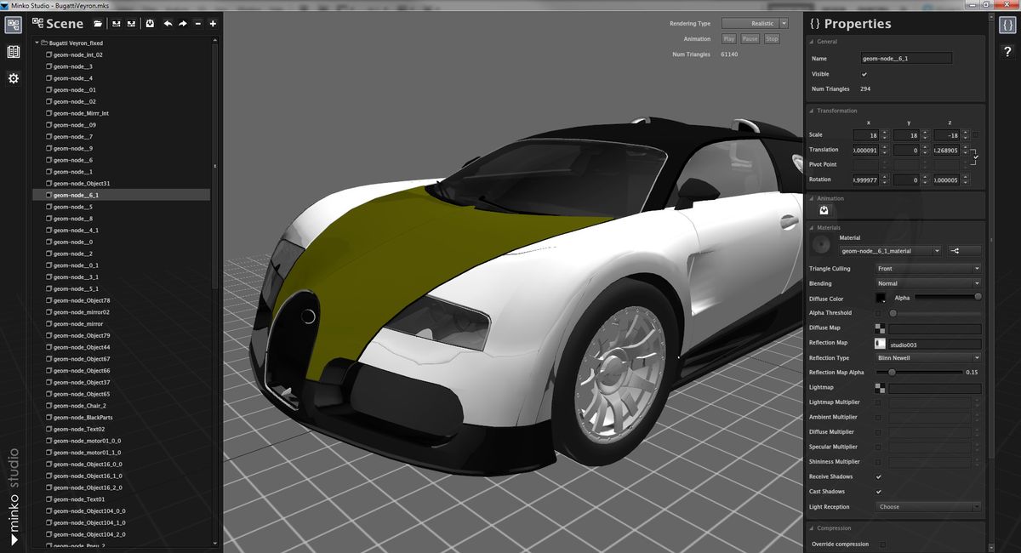This screenshot has width=1021, height=553.
Task: Toggle the Visible checkbox
Action: pos(864,74)
